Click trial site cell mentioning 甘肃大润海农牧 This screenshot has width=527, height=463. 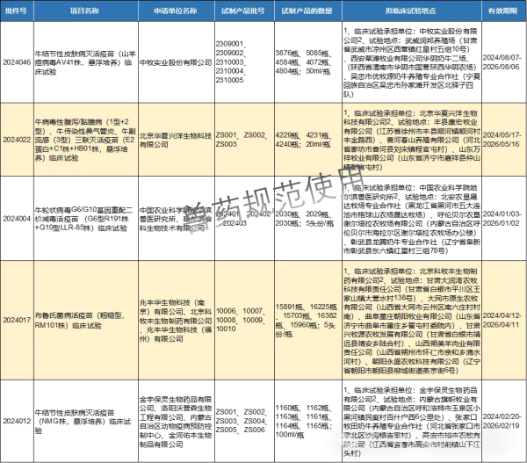pyautogui.click(x=412, y=320)
